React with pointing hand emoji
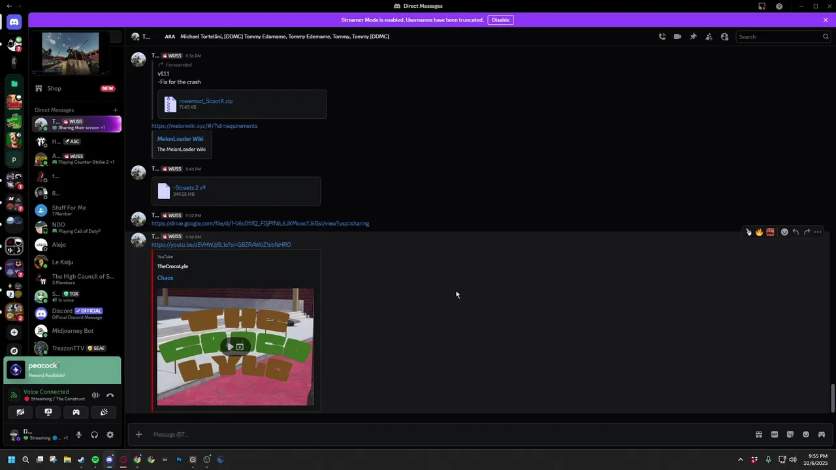 point(748,232)
